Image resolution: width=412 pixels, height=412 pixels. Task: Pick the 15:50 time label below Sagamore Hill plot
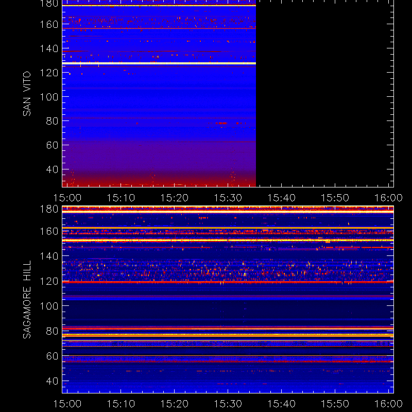(x=335, y=404)
